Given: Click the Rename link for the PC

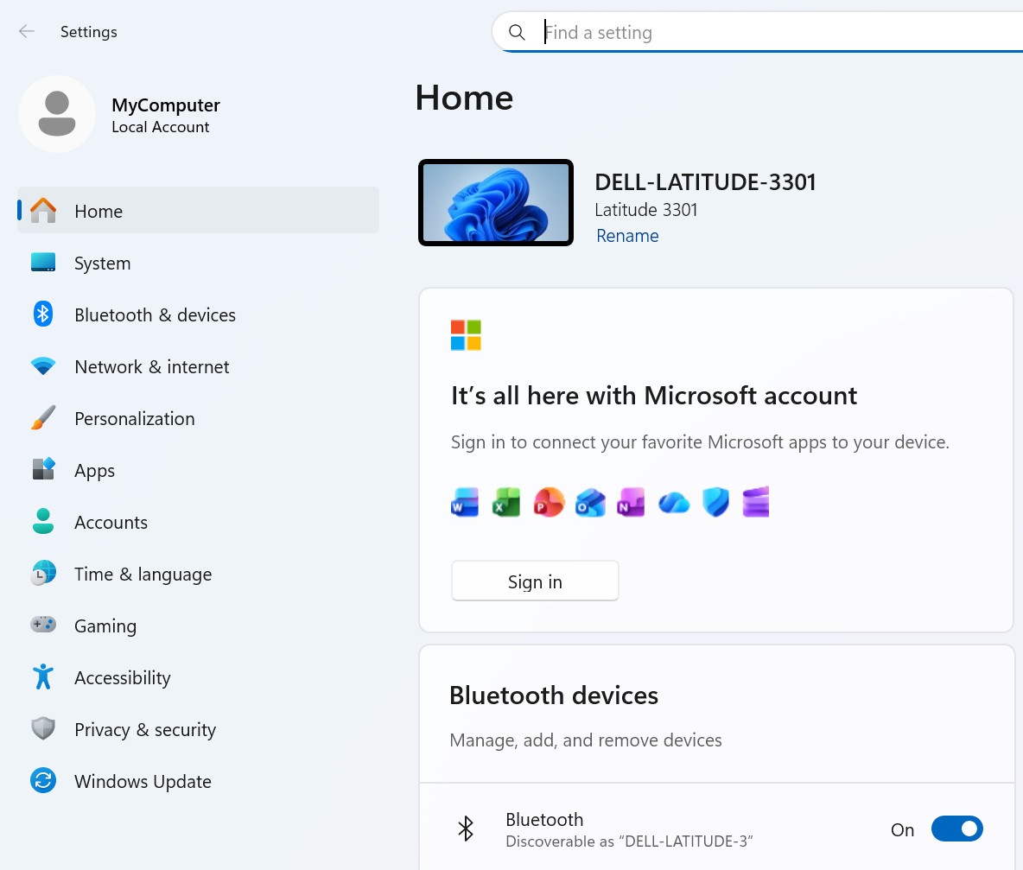Looking at the screenshot, I should pos(627,236).
